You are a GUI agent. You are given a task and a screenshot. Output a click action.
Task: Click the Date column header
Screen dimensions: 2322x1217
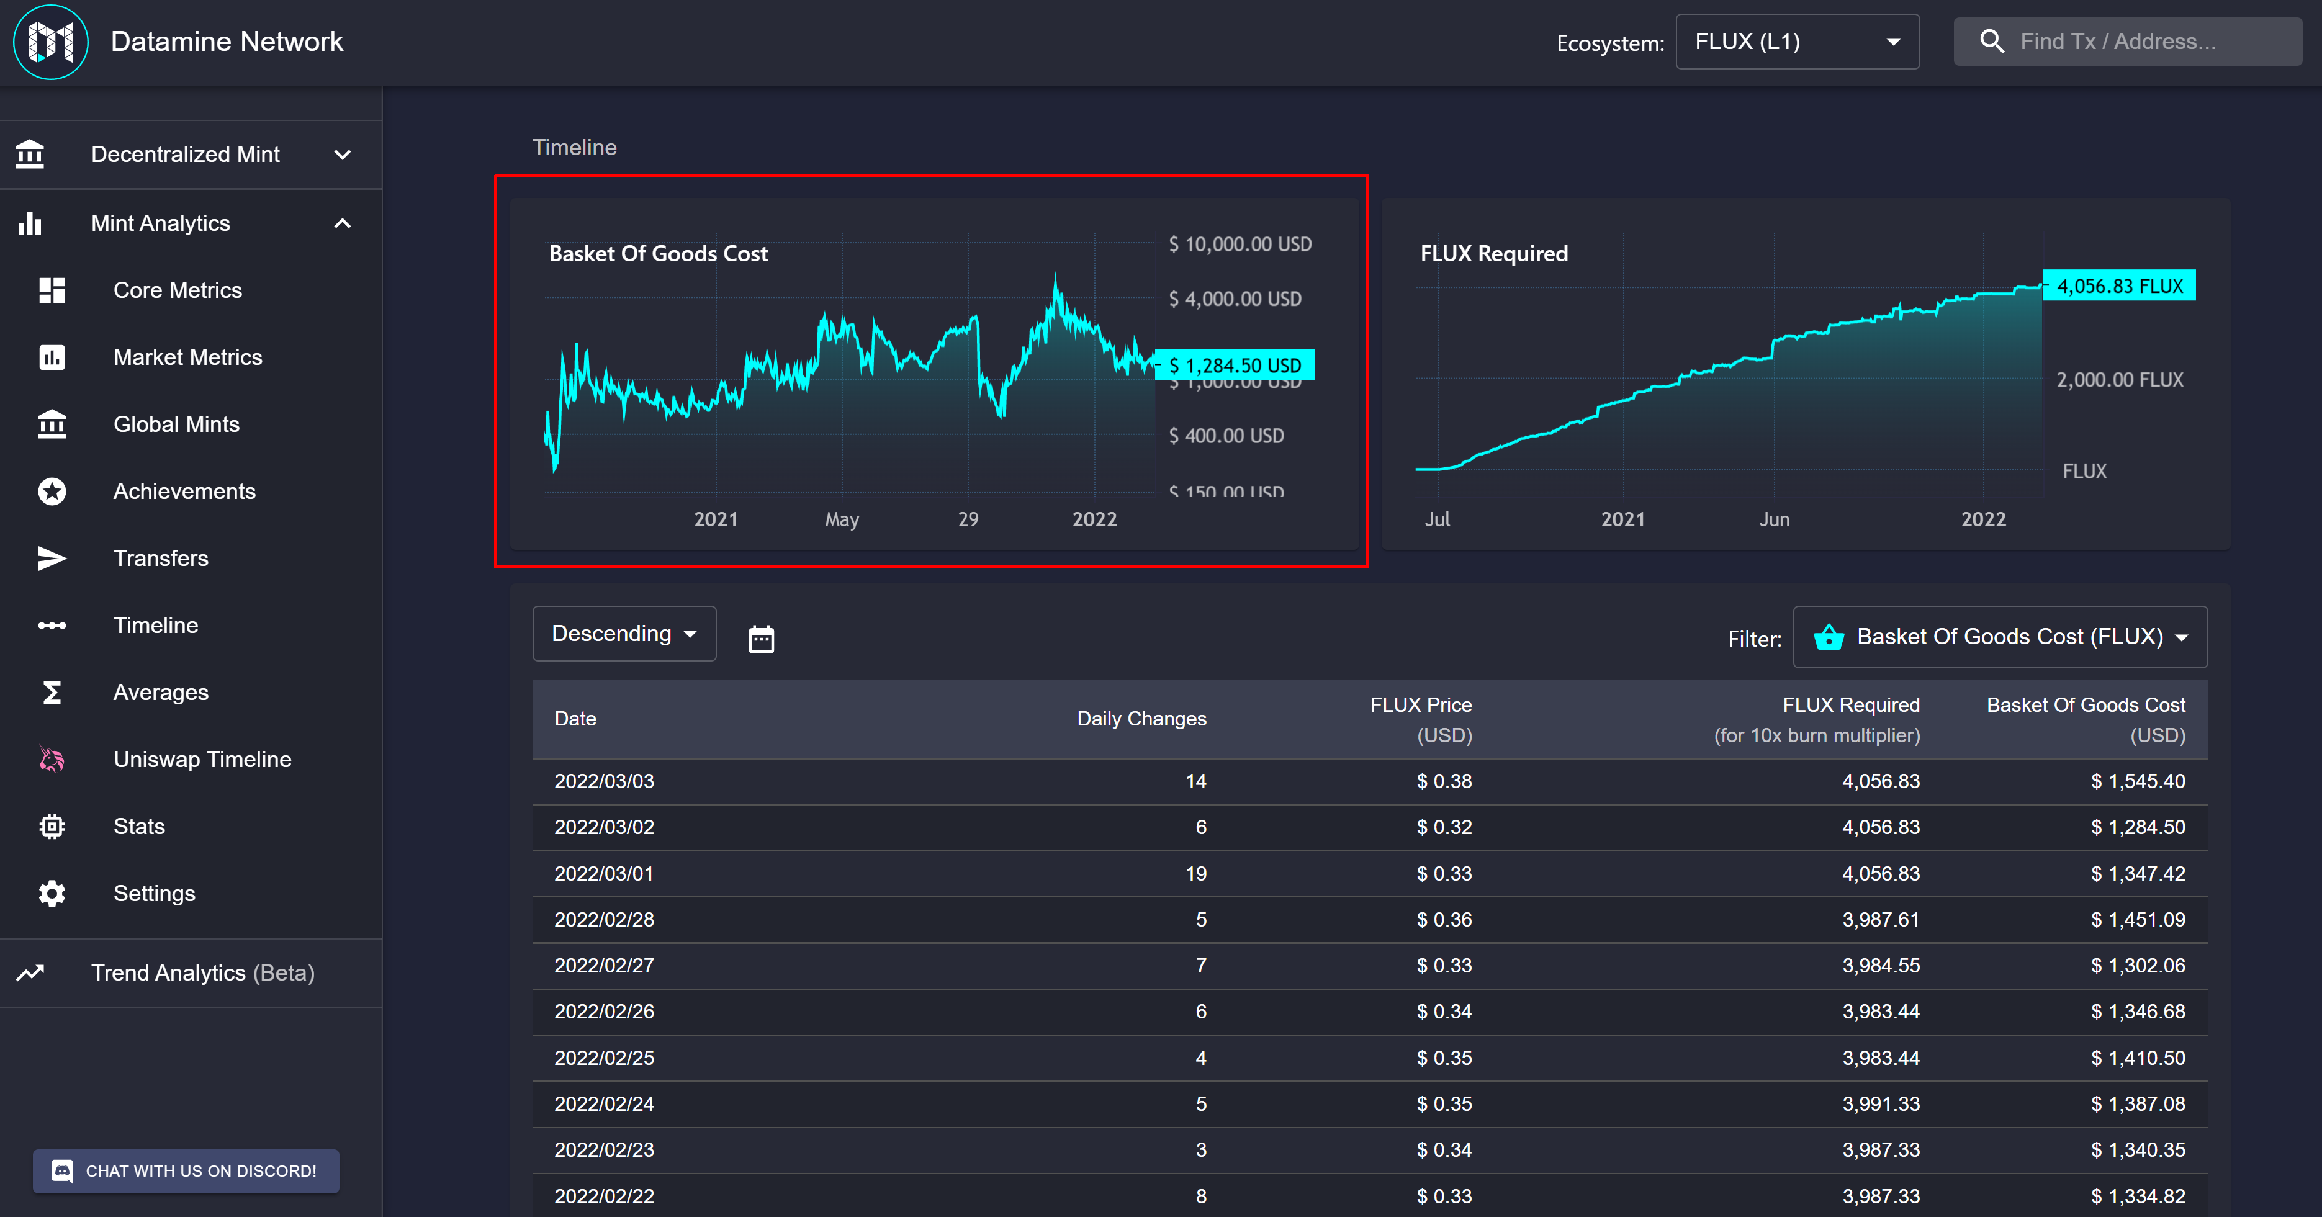pyautogui.click(x=575, y=719)
